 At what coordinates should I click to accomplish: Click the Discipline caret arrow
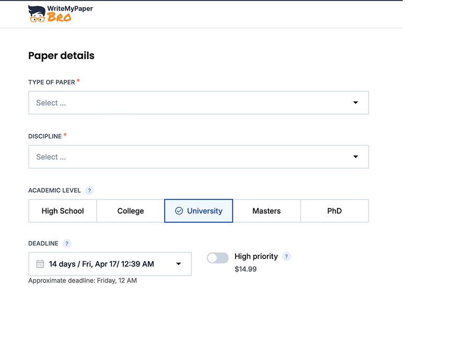(x=356, y=157)
